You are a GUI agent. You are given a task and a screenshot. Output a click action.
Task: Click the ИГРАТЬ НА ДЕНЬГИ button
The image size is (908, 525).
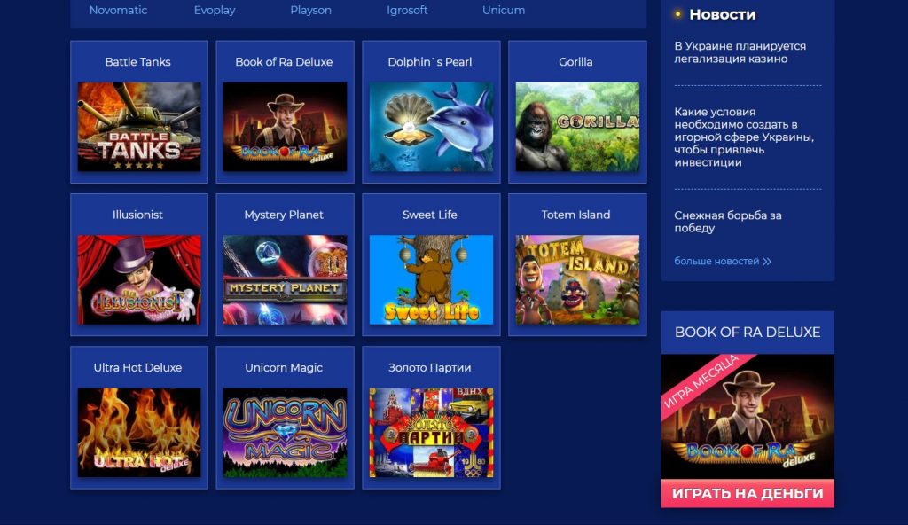click(748, 493)
